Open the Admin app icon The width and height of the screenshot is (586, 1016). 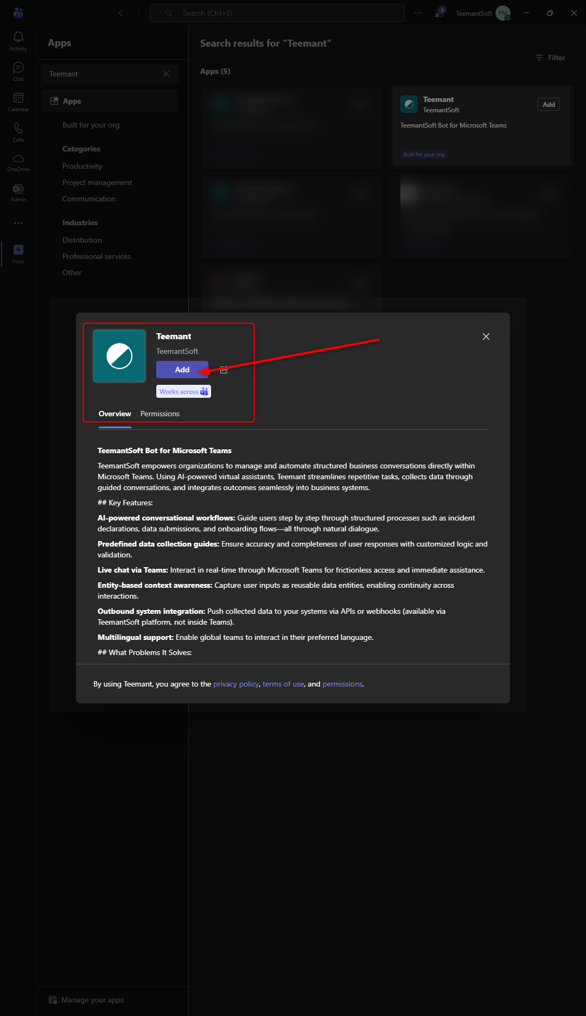18,193
